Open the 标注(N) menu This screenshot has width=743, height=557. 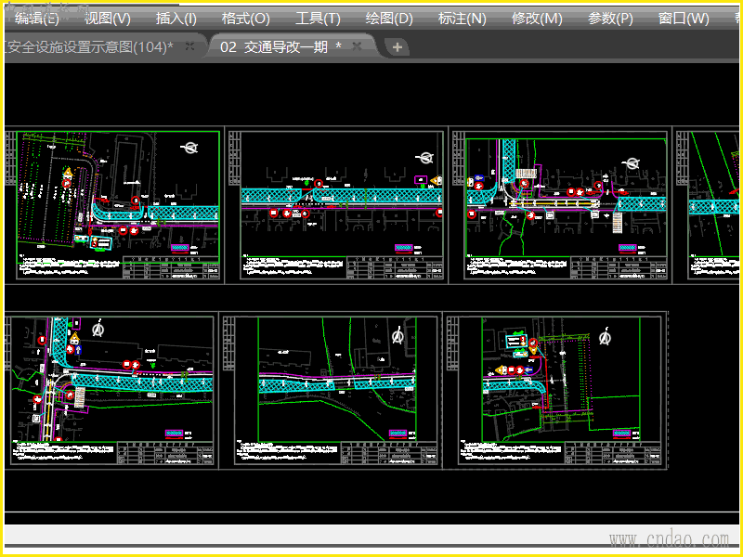point(462,19)
